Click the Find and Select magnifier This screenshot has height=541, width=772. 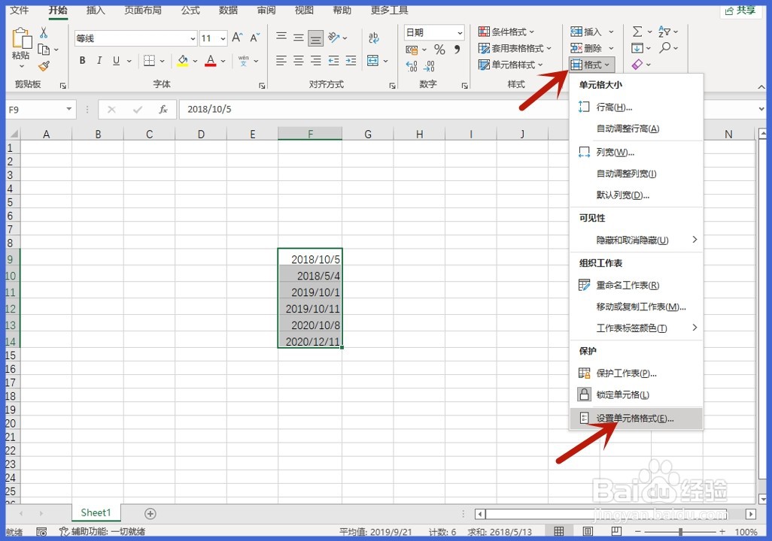coord(665,47)
